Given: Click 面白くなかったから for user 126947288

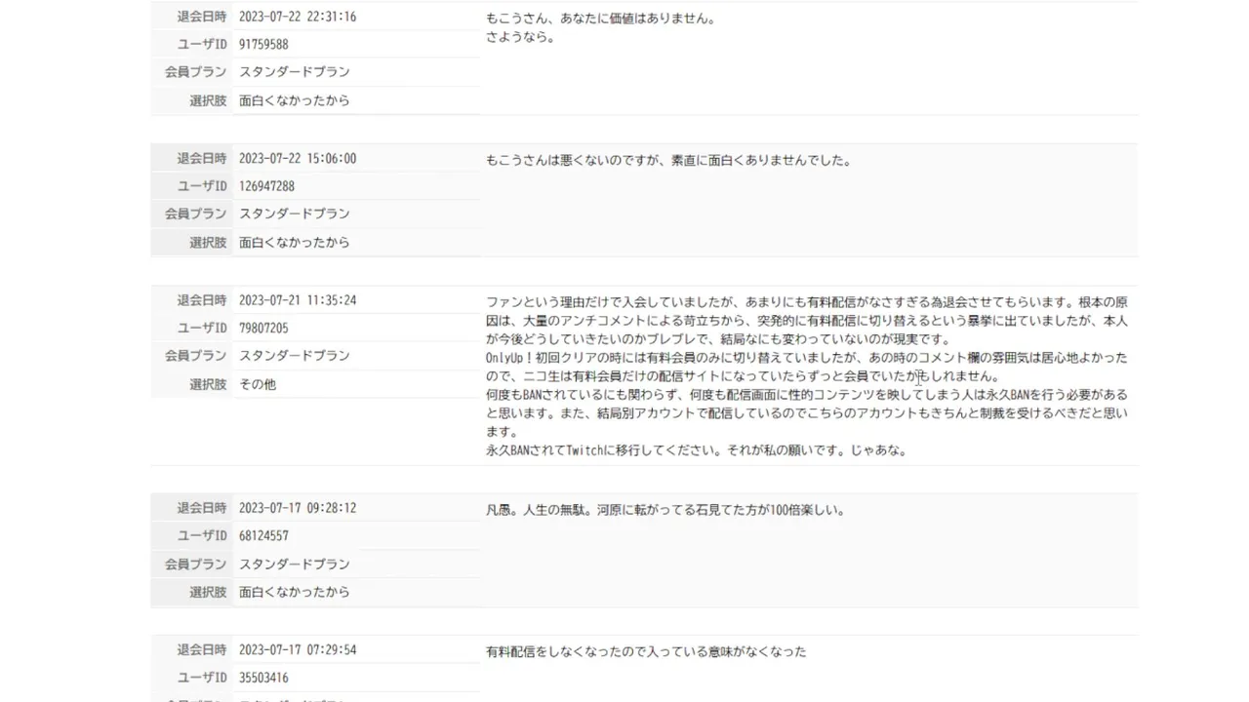Looking at the screenshot, I should (294, 242).
